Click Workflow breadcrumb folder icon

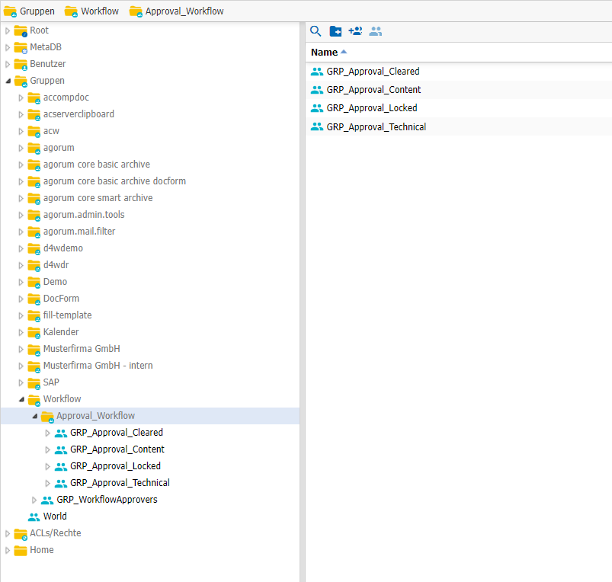point(71,11)
